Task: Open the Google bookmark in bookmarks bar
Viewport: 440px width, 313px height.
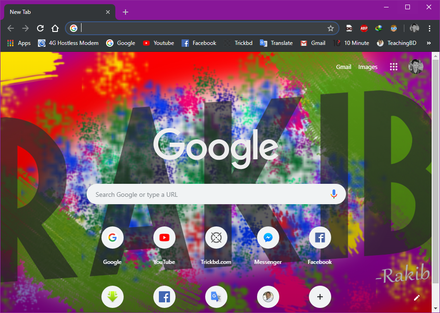Action: [x=121, y=43]
